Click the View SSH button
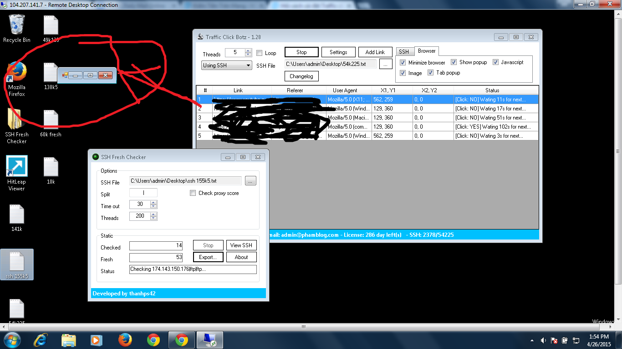622x349 pixels. [241, 245]
